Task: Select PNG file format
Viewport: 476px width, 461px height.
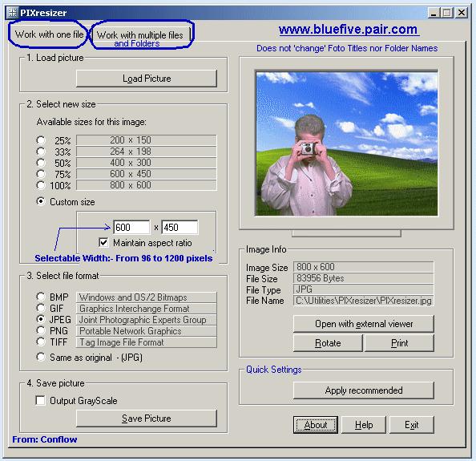Action: click(41, 330)
